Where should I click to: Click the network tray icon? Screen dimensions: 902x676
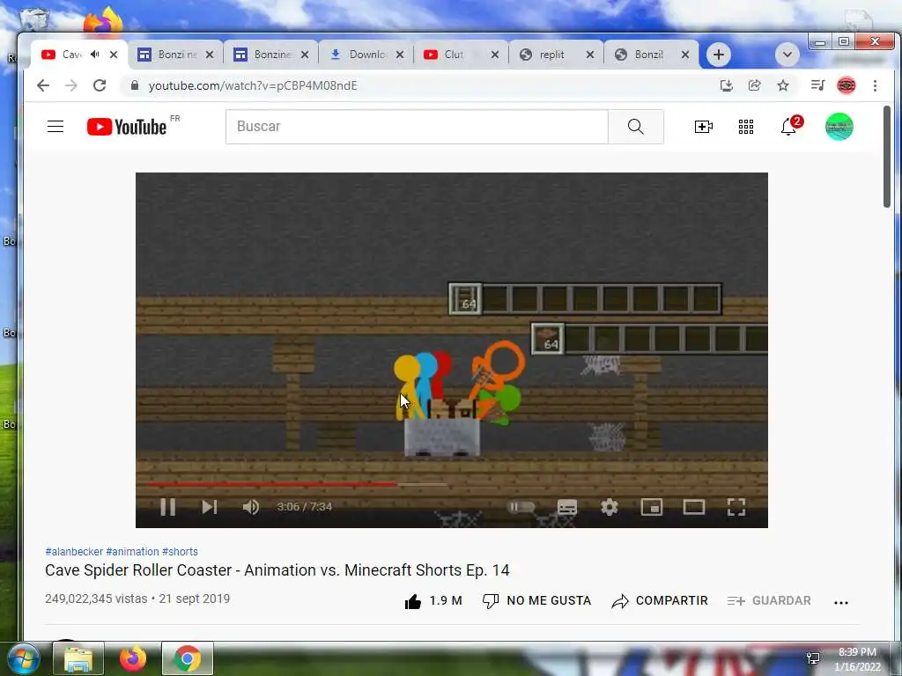pyautogui.click(x=813, y=658)
